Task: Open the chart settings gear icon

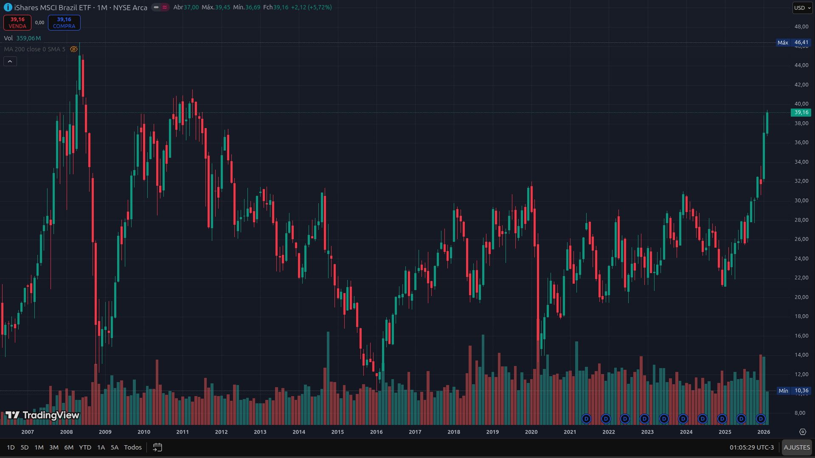Action: pyautogui.click(x=802, y=432)
